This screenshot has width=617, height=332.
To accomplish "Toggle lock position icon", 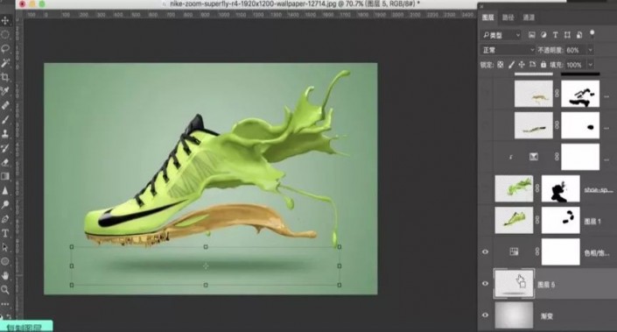I will pyautogui.click(x=522, y=65).
